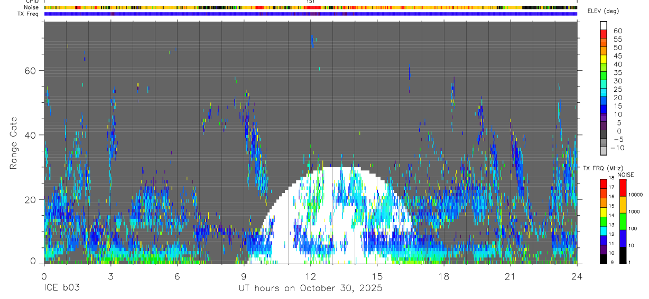Click x-axis tick label '12'
Screen dimensions: 649x299
[x=310, y=276]
